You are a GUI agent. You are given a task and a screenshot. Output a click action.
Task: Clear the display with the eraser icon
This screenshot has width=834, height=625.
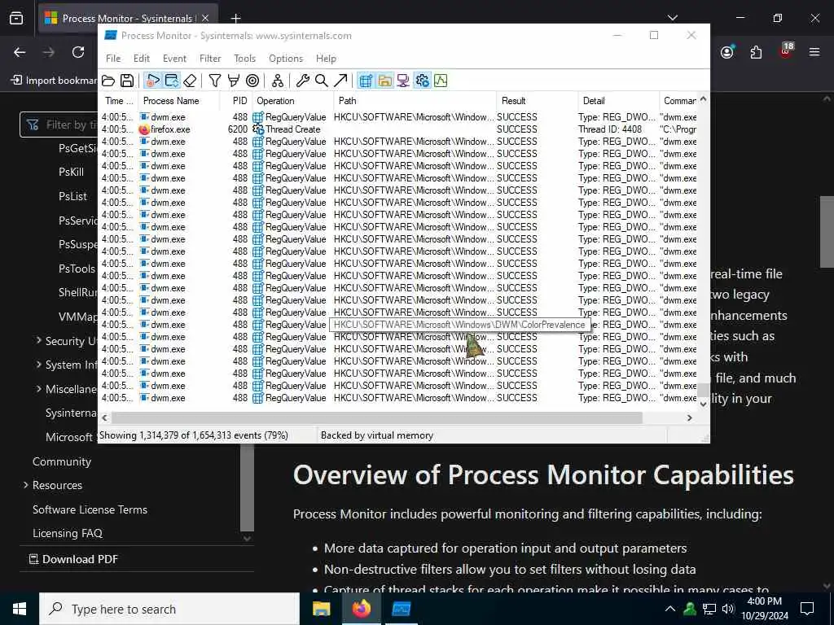[190, 81]
